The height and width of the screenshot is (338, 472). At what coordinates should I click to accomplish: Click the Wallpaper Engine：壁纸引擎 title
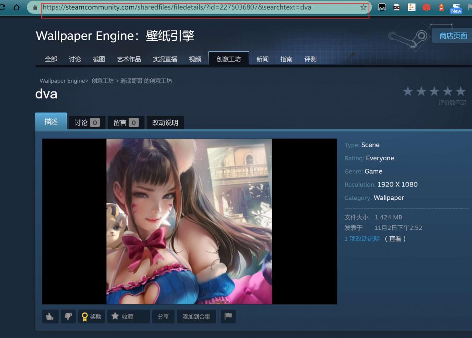click(115, 36)
